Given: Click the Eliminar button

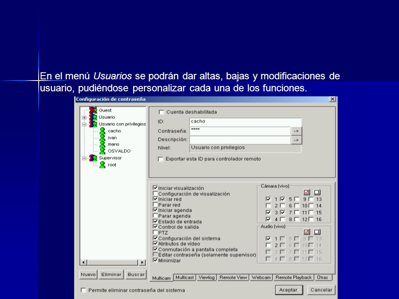Looking at the screenshot, I should [111, 274].
